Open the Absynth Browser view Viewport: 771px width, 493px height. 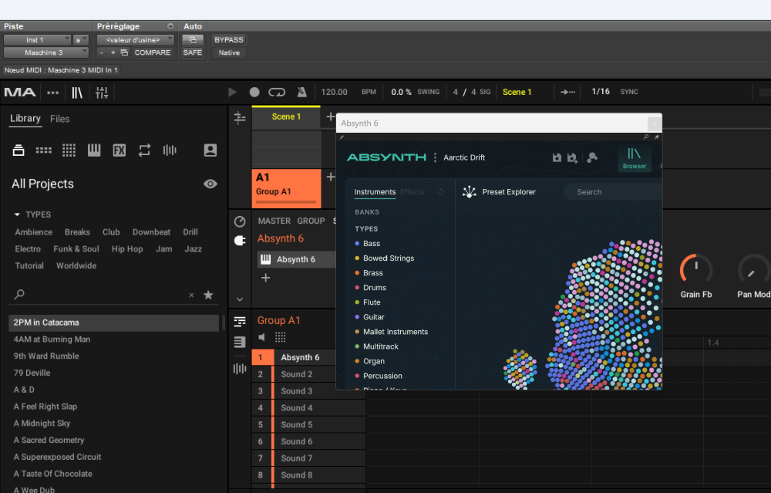coord(635,157)
